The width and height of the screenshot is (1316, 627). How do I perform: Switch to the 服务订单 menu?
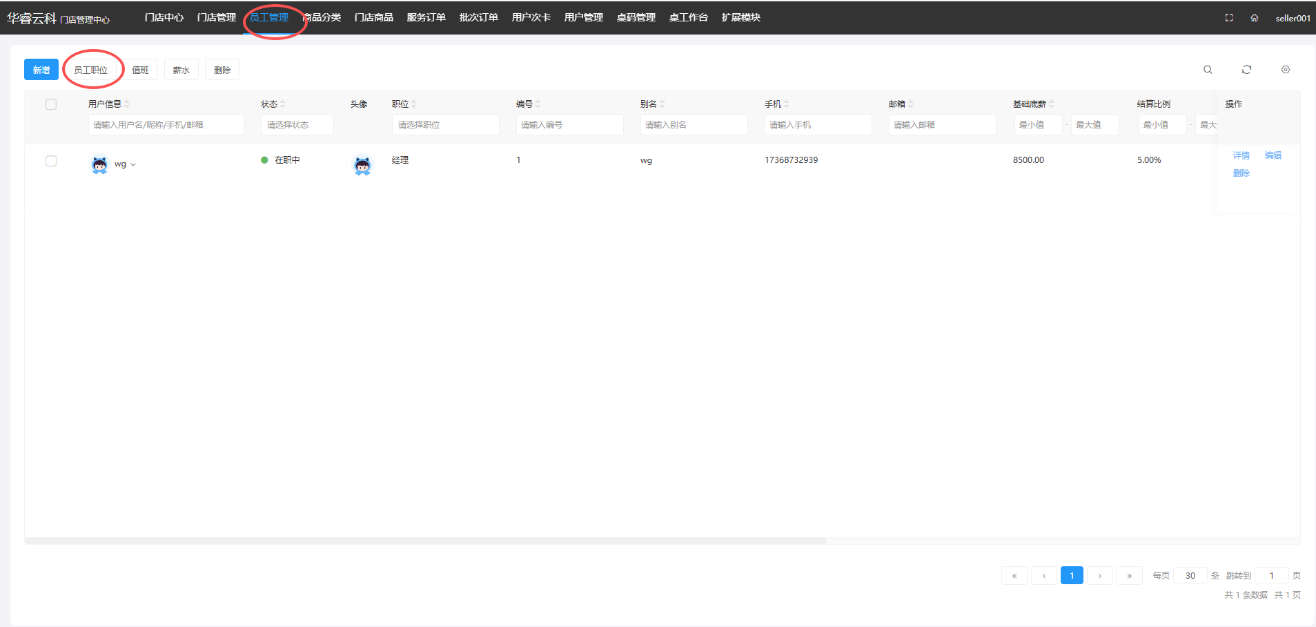click(x=426, y=17)
